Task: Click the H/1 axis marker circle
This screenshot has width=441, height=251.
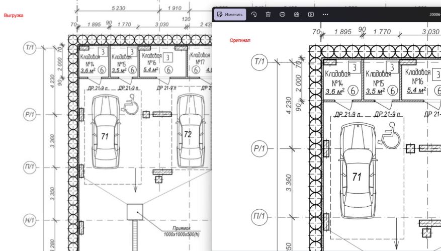Action: (x=29, y=220)
